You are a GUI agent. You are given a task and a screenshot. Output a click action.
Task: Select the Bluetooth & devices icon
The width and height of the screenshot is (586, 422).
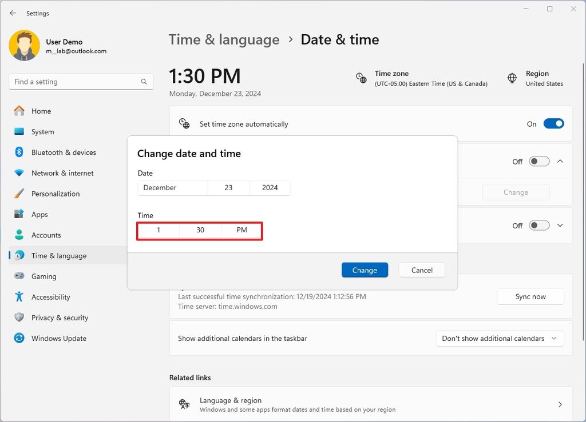pyautogui.click(x=21, y=152)
